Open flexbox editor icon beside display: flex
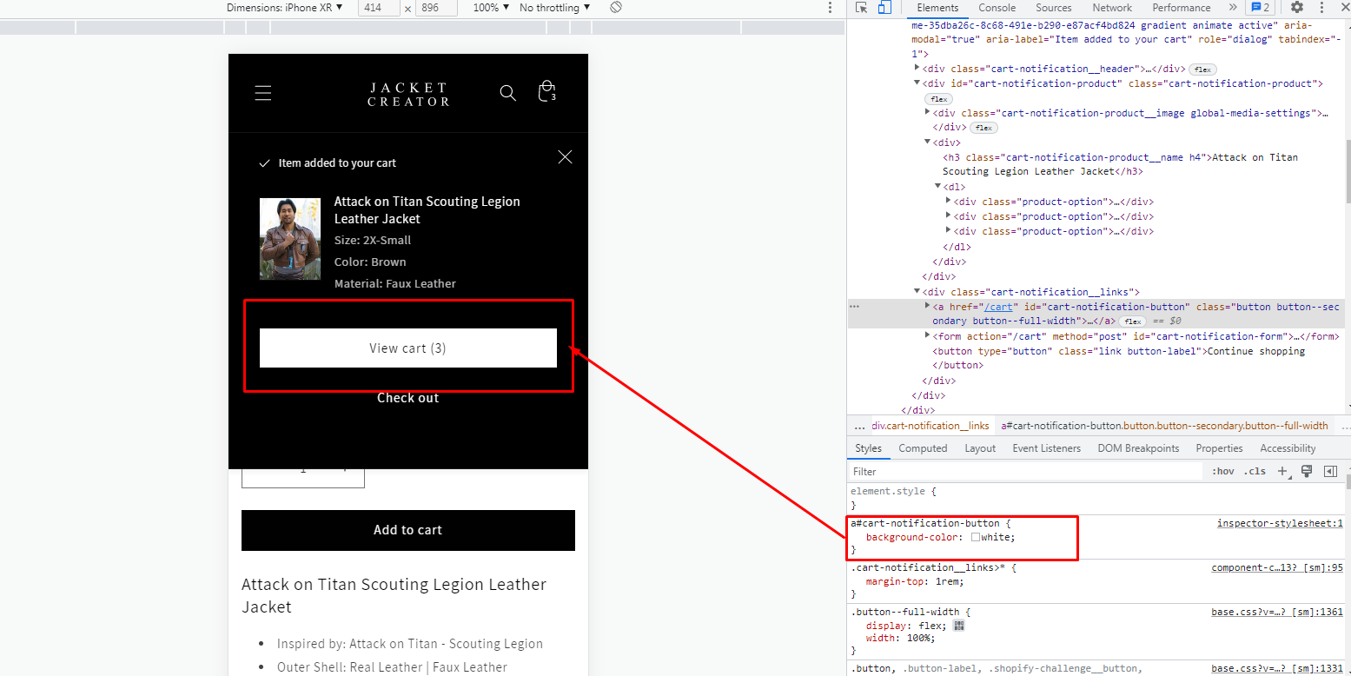The image size is (1351, 676). tap(959, 626)
